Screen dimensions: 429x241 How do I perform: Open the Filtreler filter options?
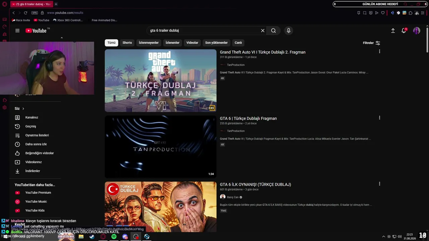click(x=371, y=43)
